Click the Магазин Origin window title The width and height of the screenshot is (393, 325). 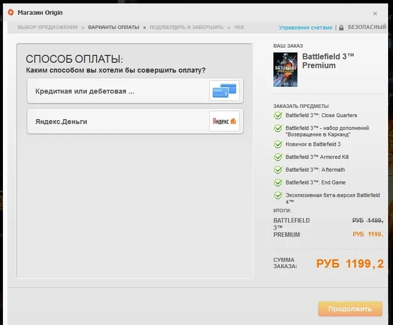tap(40, 13)
